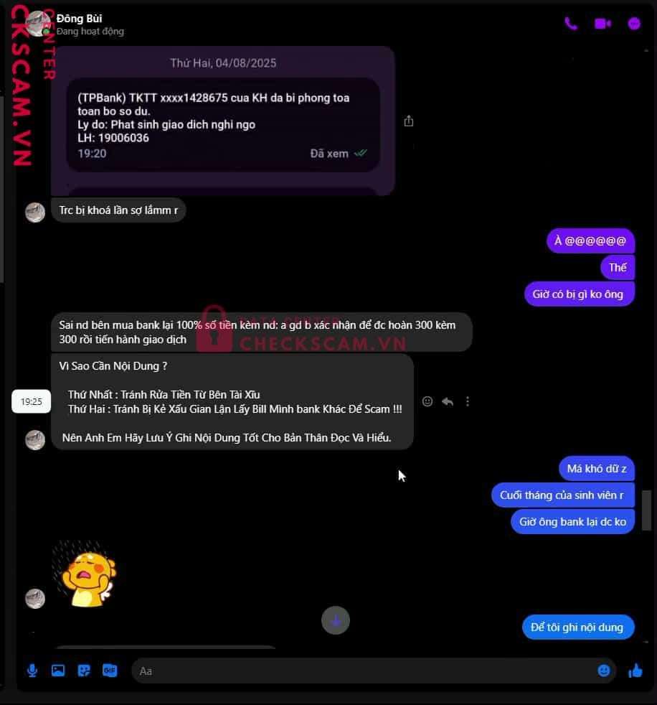This screenshot has height=705, width=657.
Task: Open emoji picker in message box
Action: 604,671
